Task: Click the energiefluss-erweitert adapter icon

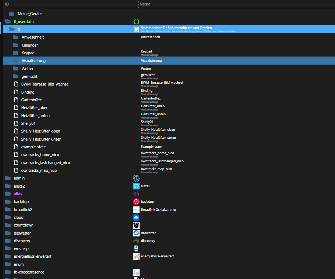Action: [x=136, y=256]
